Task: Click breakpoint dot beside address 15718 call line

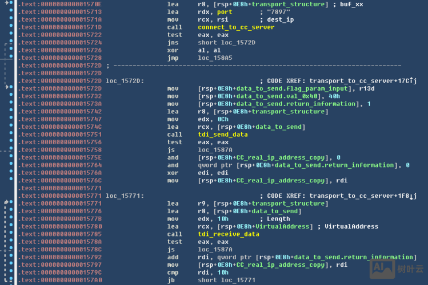Action: point(12,27)
